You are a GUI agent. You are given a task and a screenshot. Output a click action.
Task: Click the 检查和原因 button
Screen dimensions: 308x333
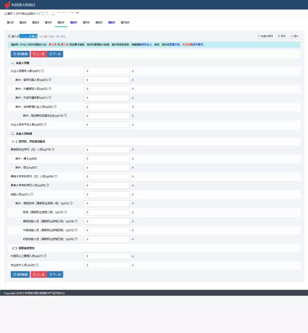coord(265,36)
